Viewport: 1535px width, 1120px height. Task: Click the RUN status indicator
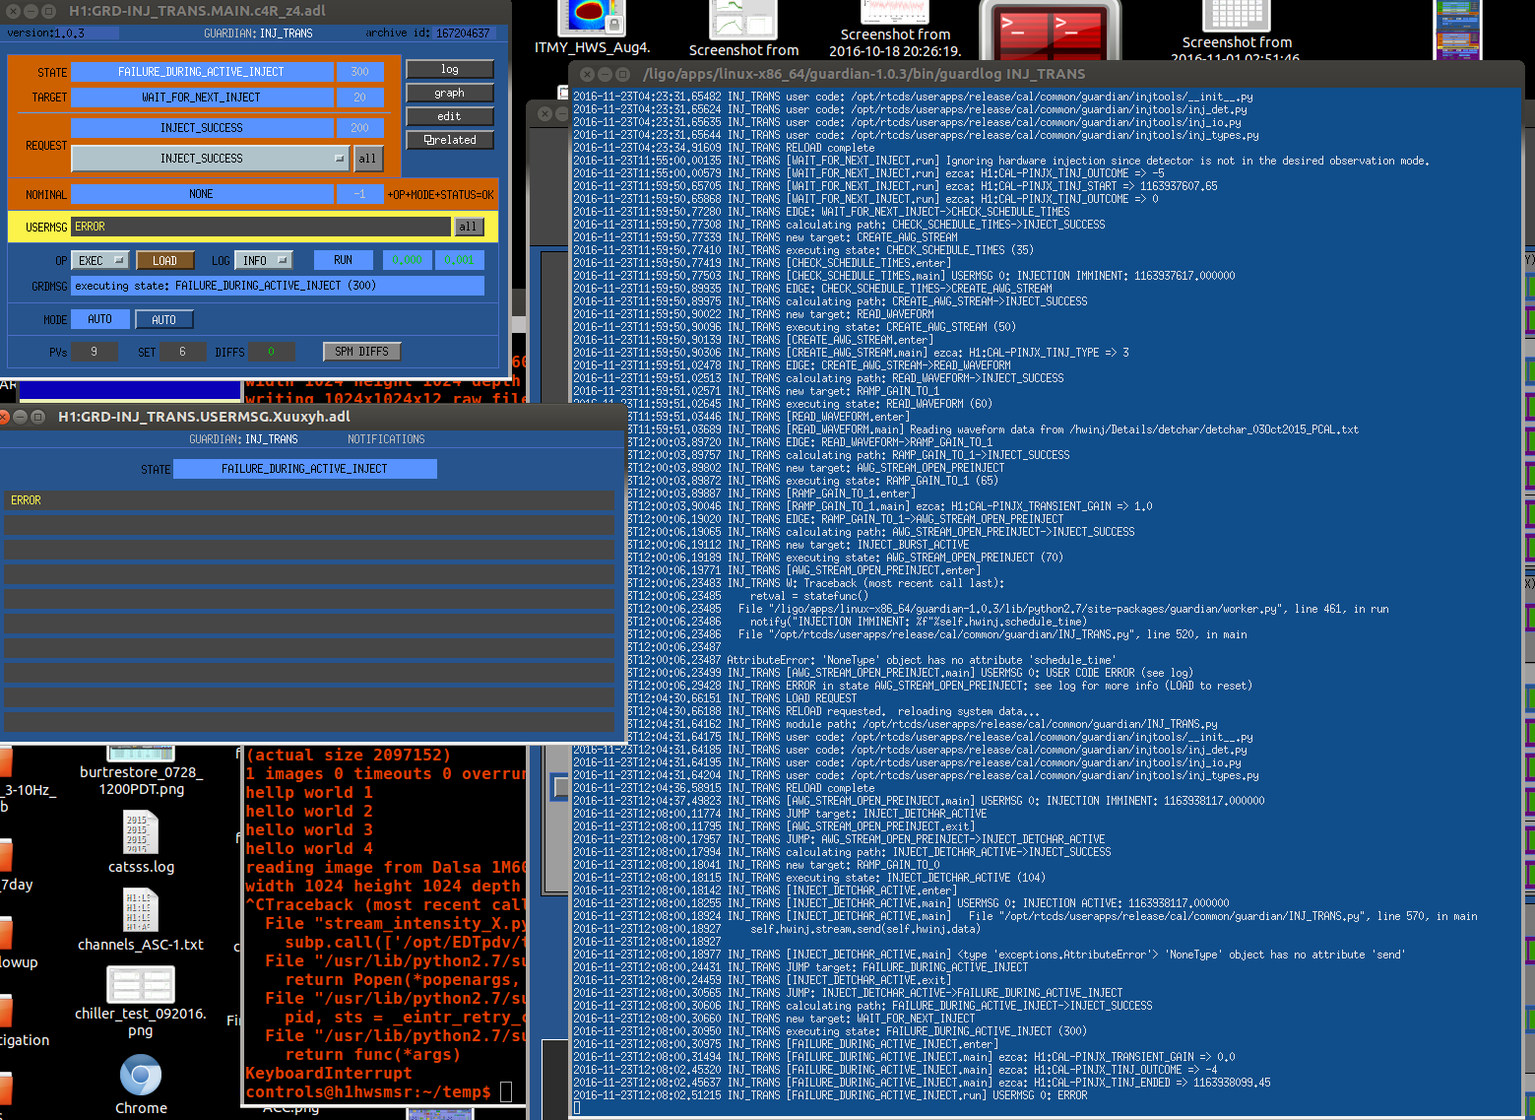tap(343, 260)
